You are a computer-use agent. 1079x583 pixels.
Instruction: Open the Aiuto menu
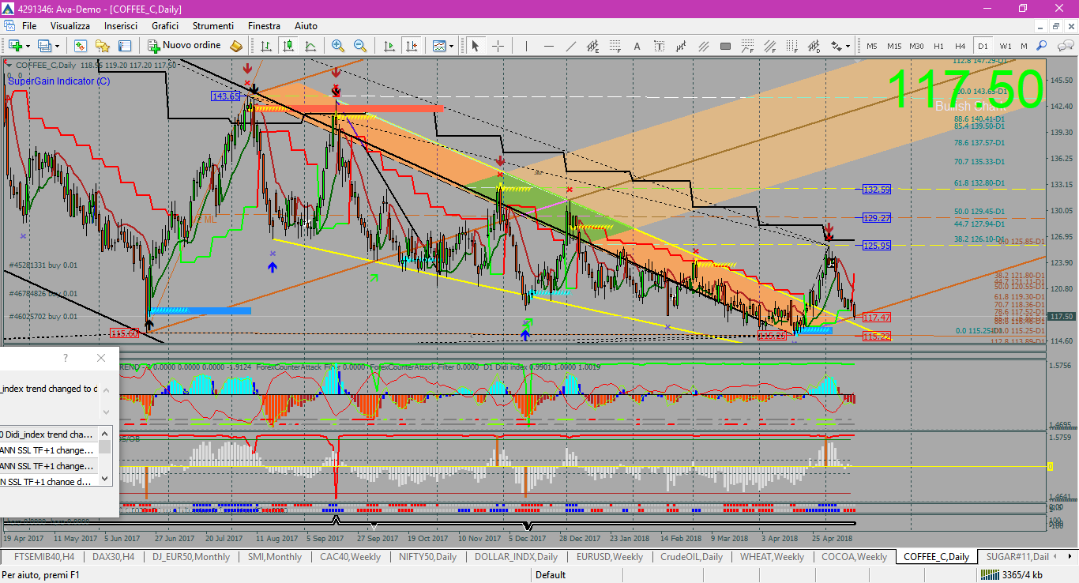click(306, 26)
